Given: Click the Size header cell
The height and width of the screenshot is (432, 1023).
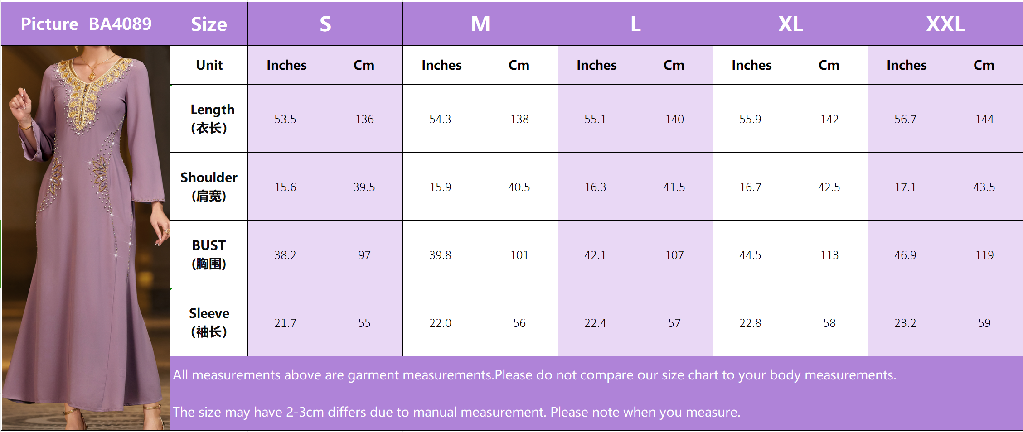Looking at the screenshot, I should 208,24.
